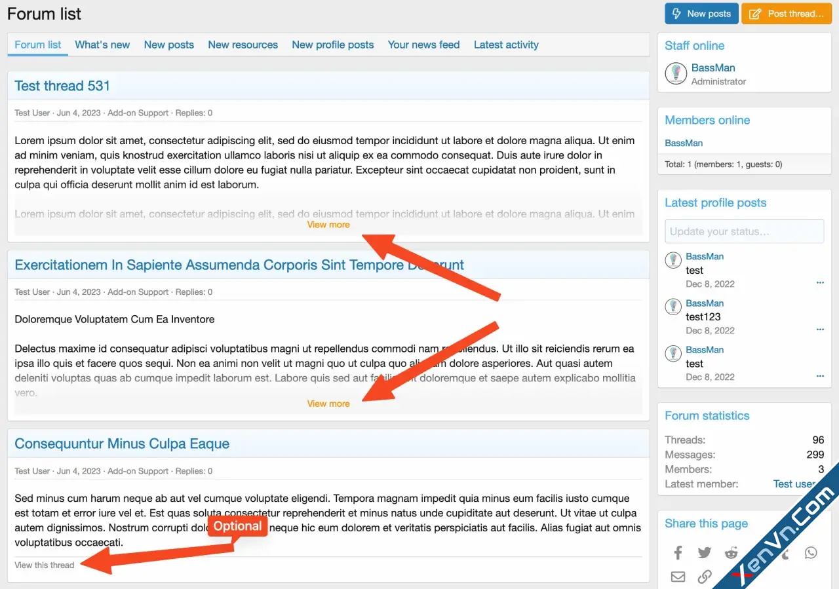
Task: Share page through WhatsApp icon
Action: pyautogui.click(x=811, y=553)
